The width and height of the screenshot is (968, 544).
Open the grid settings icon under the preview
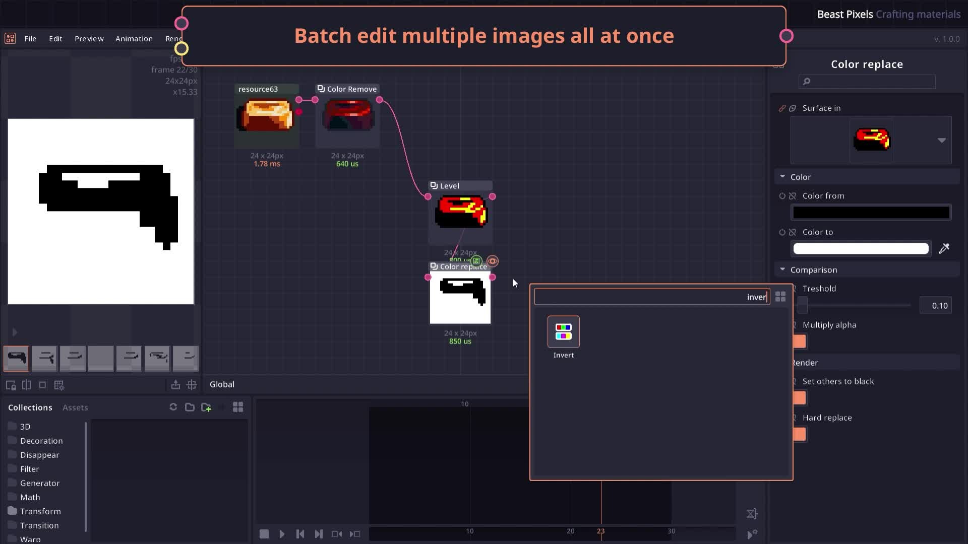click(59, 385)
